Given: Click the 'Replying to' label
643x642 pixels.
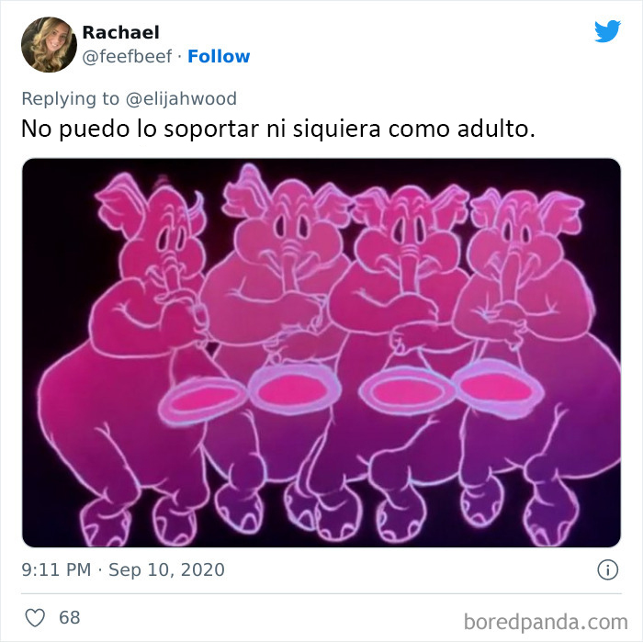Looking at the screenshot, I should pyautogui.click(x=71, y=99).
